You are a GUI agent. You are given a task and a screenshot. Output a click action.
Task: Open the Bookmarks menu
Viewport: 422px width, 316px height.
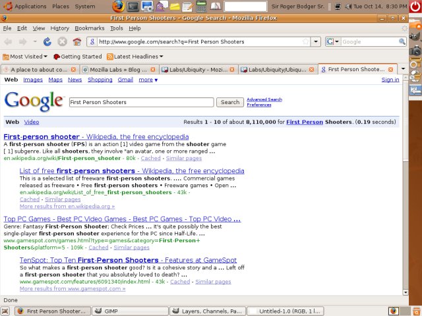[x=90, y=28]
